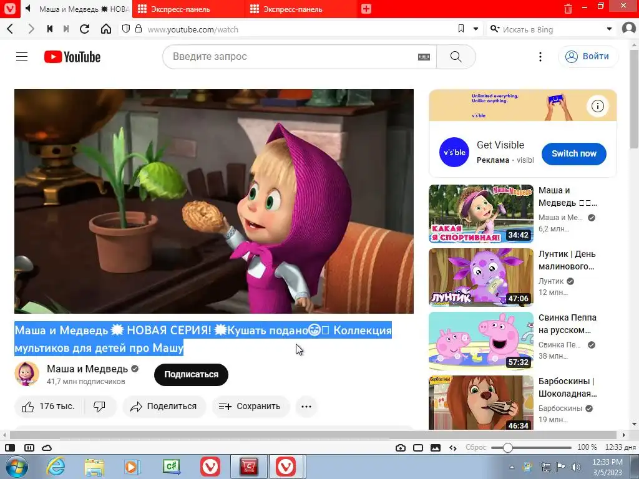Open Лунтик | День малинового video title
The width and height of the screenshot is (639, 479).
[567, 260]
